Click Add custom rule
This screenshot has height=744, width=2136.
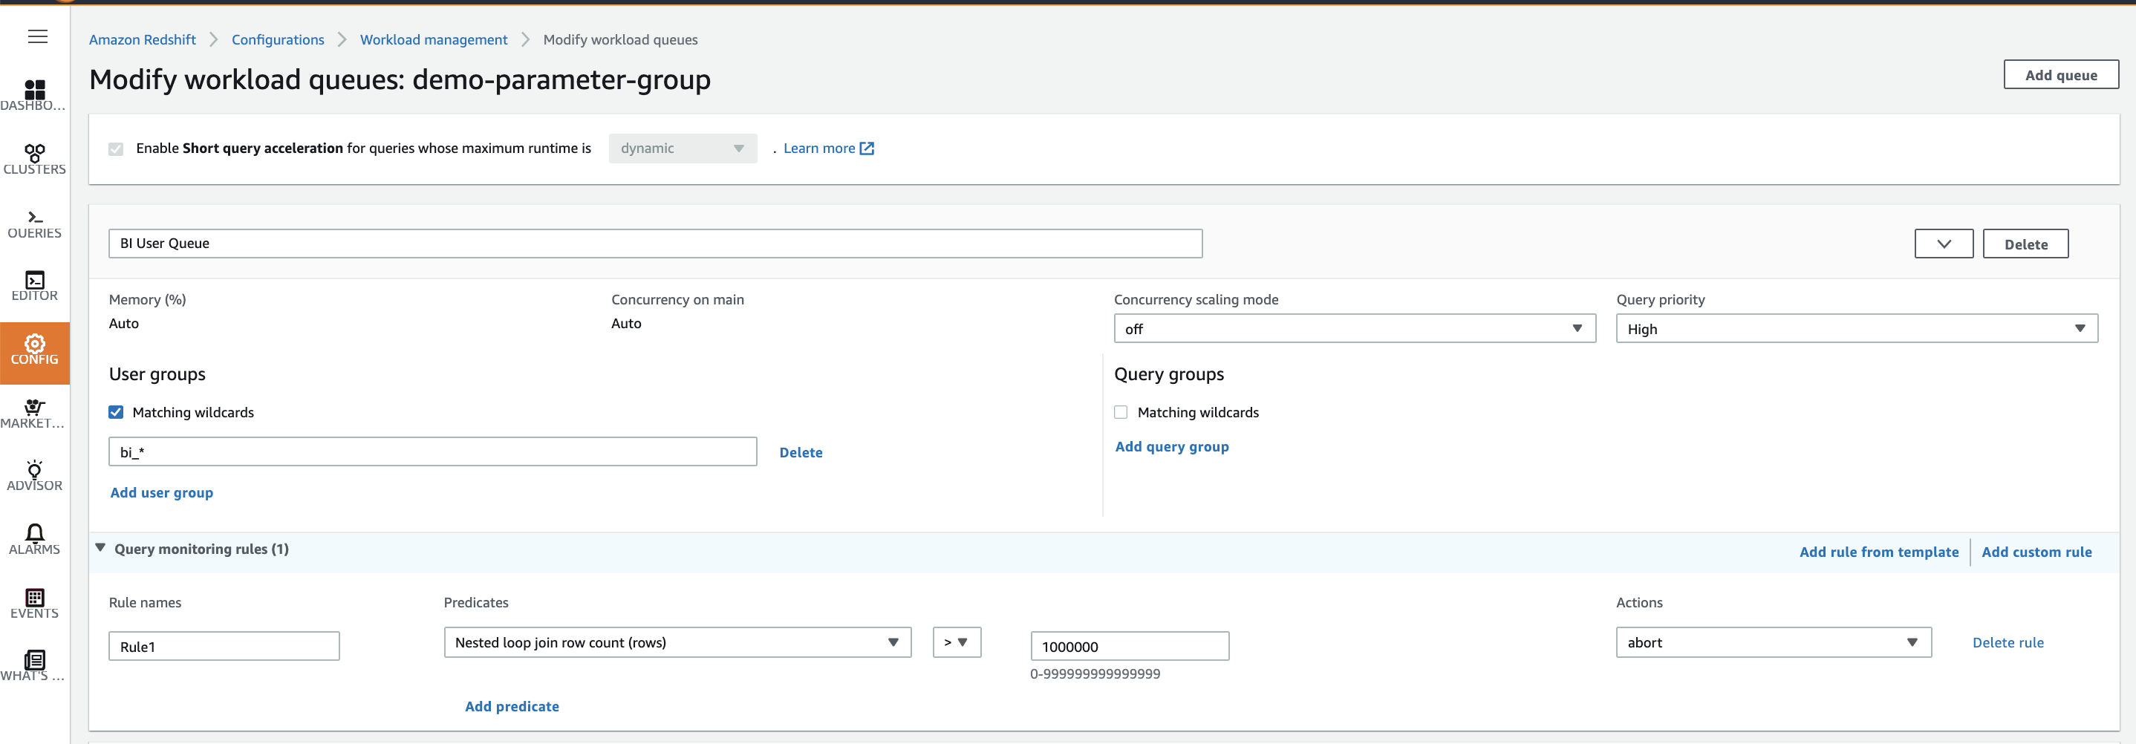point(2036,552)
